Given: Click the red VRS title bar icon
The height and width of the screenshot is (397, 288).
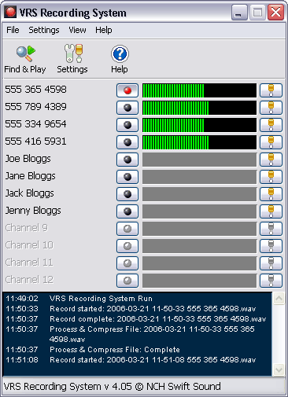Looking at the screenshot, I should (x=10, y=13).
